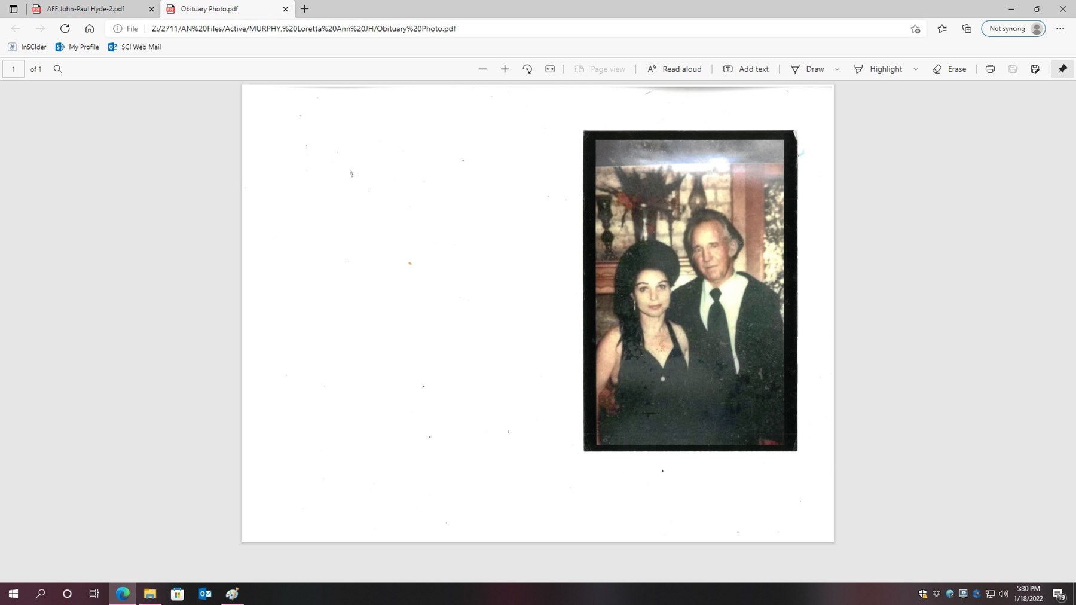The width and height of the screenshot is (1076, 605).
Task: Click the Read aloud button
Action: (x=674, y=69)
